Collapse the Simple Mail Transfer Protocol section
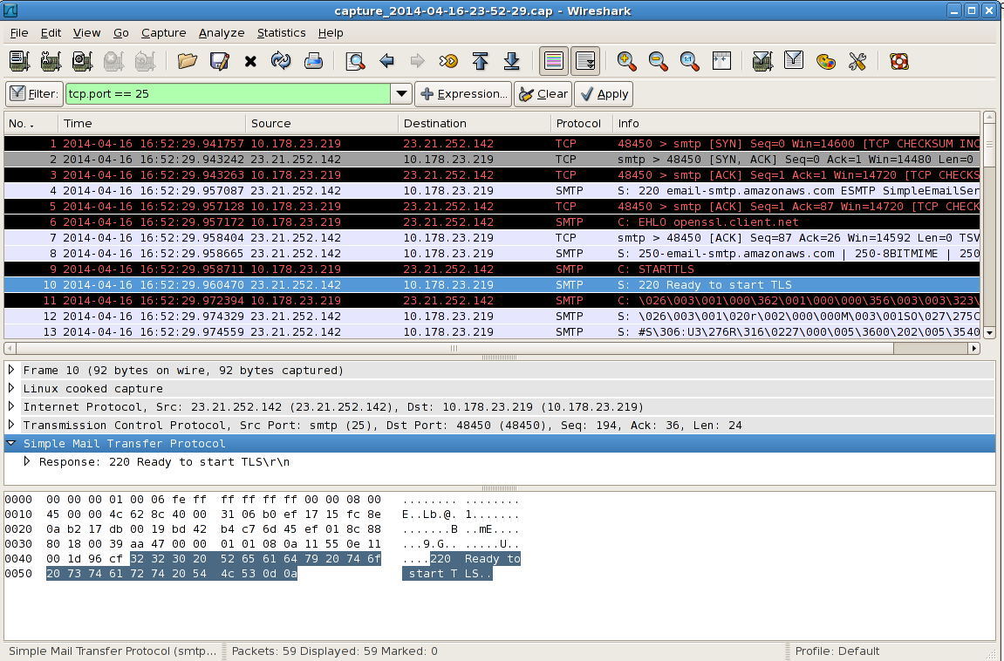 (x=11, y=443)
